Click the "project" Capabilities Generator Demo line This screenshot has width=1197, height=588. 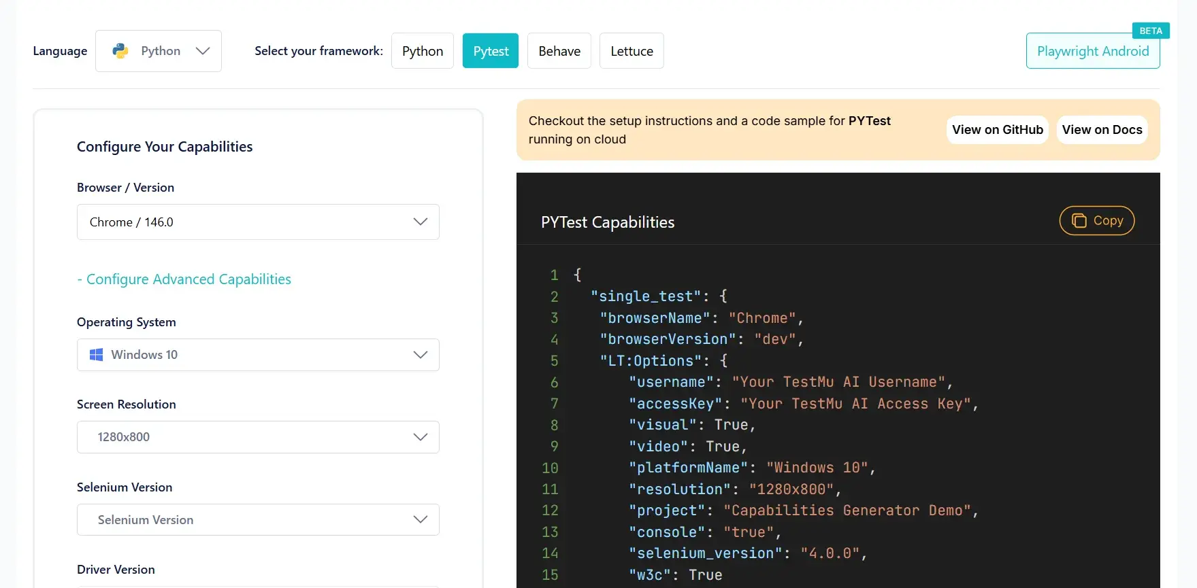pos(804,511)
